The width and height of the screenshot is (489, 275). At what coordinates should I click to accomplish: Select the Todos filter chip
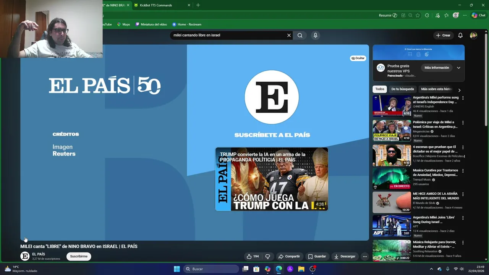(x=380, y=89)
